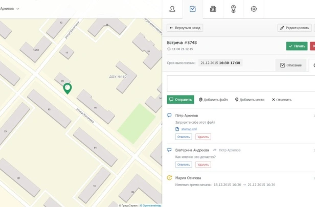Send comment with Отправить button

point(181,100)
